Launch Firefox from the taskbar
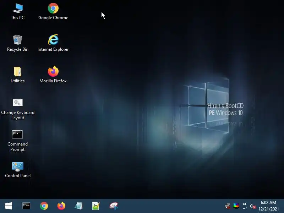Image resolution: width=284 pixels, height=213 pixels. pyautogui.click(x=61, y=206)
